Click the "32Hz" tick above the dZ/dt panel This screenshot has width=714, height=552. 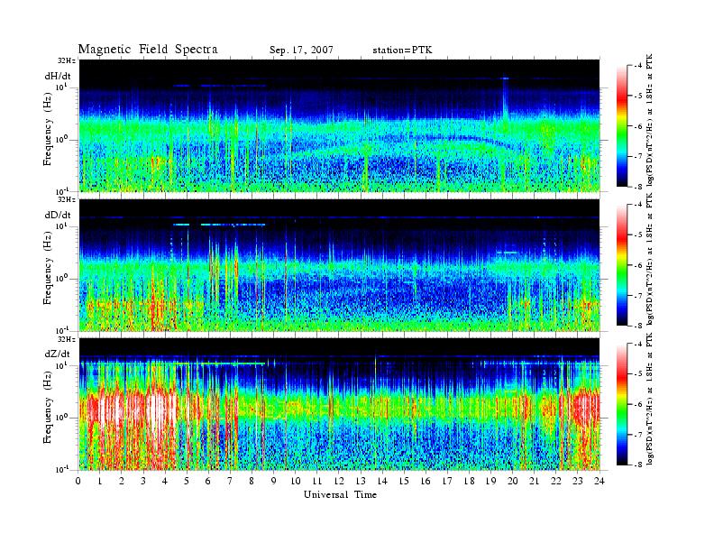(x=67, y=339)
